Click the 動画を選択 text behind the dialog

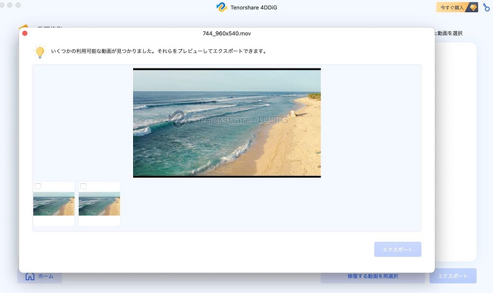[449, 33]
